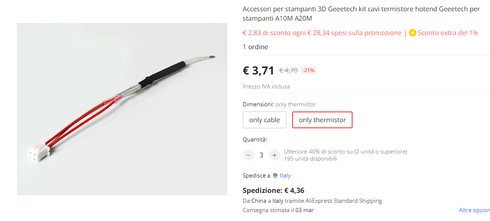
Task: Click the location pin icon beside Italy
Action: [x=275, y=176]
